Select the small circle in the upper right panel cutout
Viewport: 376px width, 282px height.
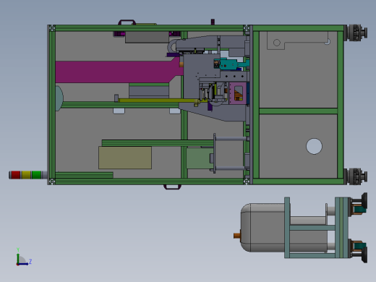point(277,43)
